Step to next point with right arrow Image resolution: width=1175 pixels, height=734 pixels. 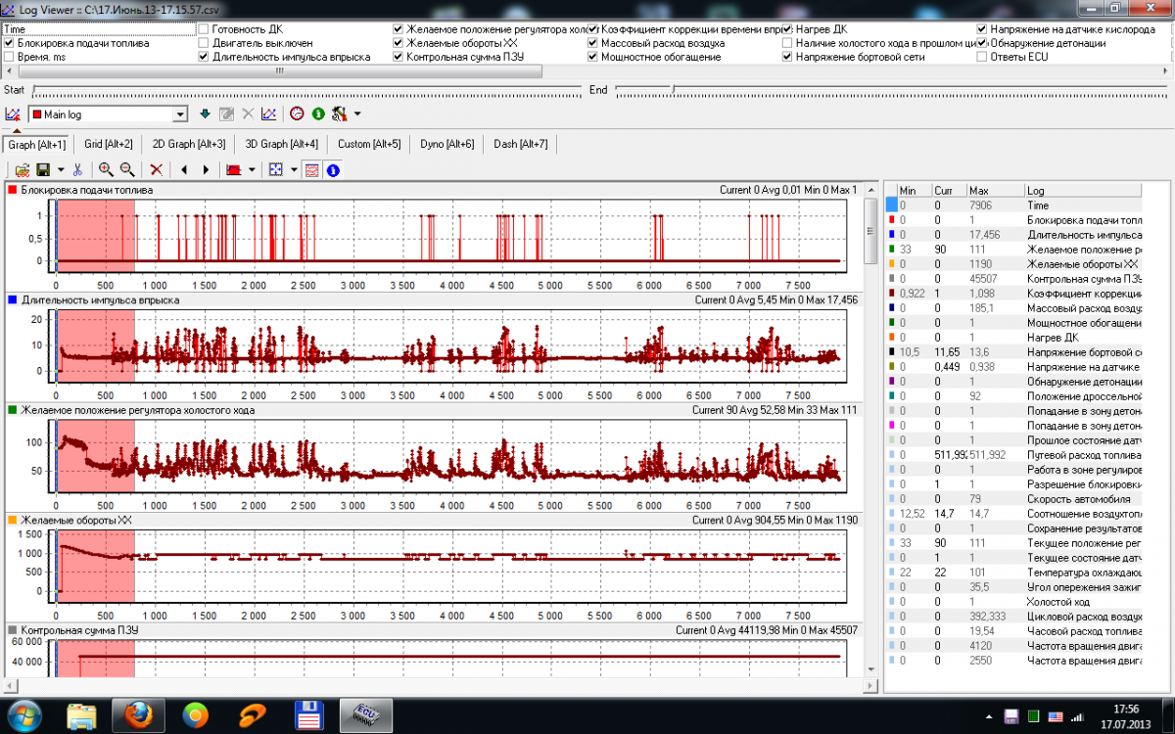point(206,169)
